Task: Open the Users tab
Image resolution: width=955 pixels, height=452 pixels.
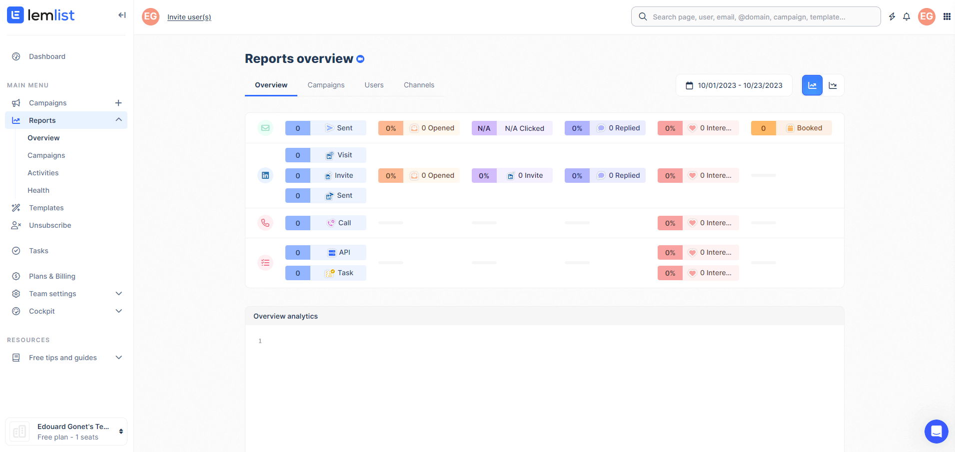Action: tap(374, 85)
